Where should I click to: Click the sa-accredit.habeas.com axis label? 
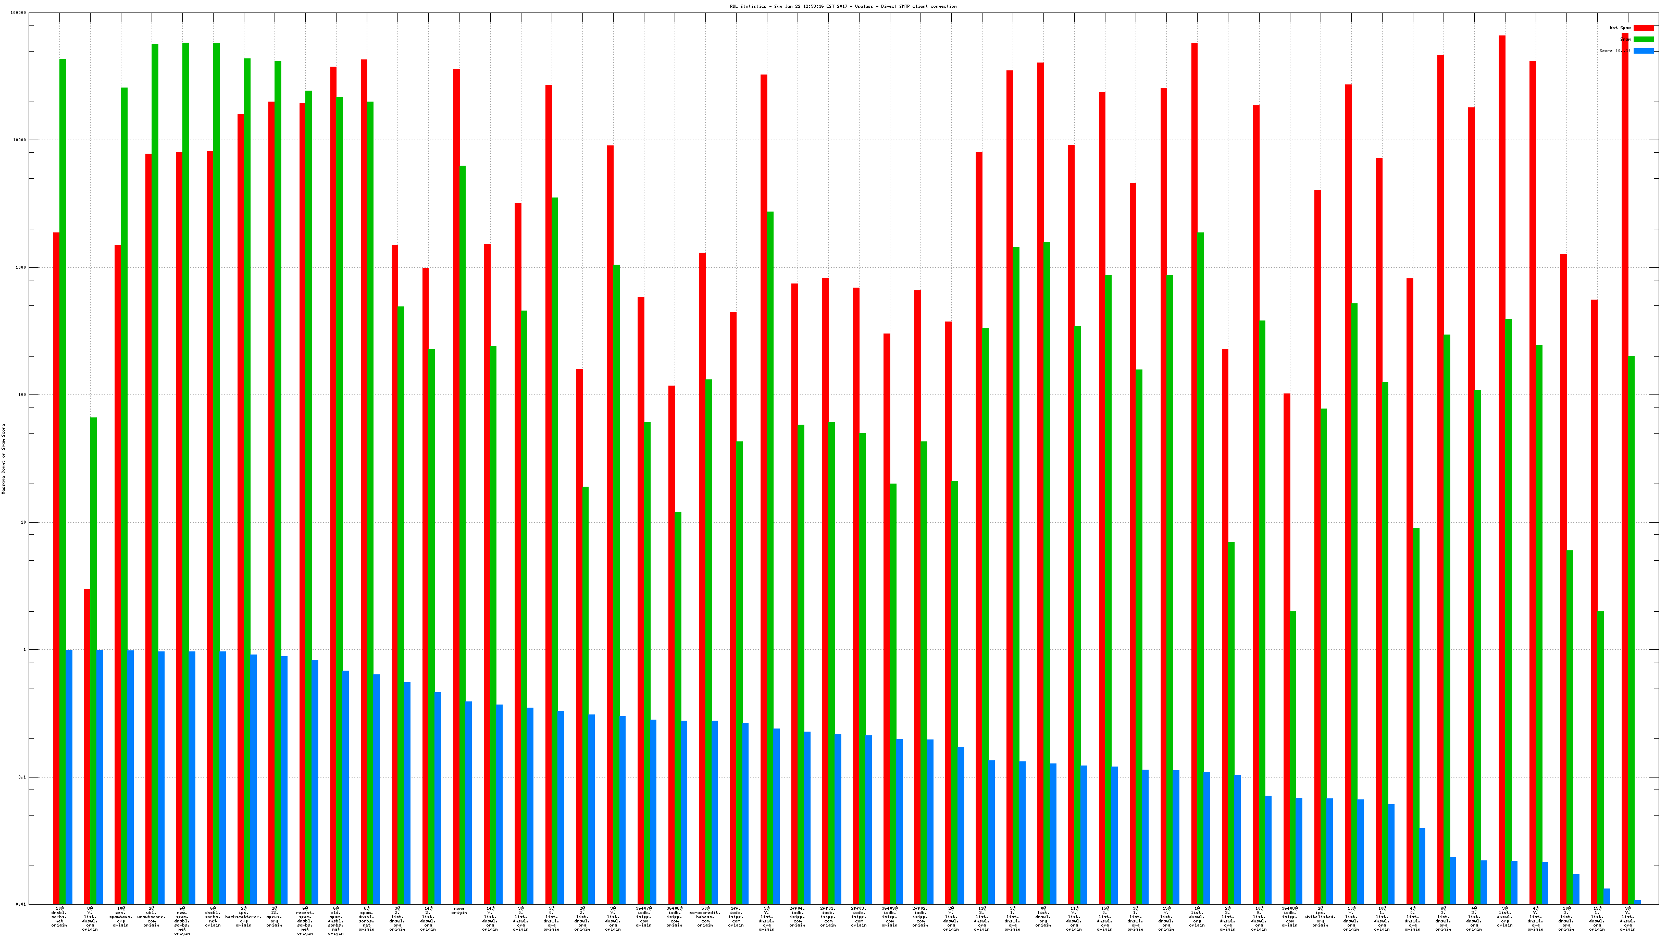(x=705, y=917)
